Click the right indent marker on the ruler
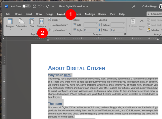 [157, 39]
